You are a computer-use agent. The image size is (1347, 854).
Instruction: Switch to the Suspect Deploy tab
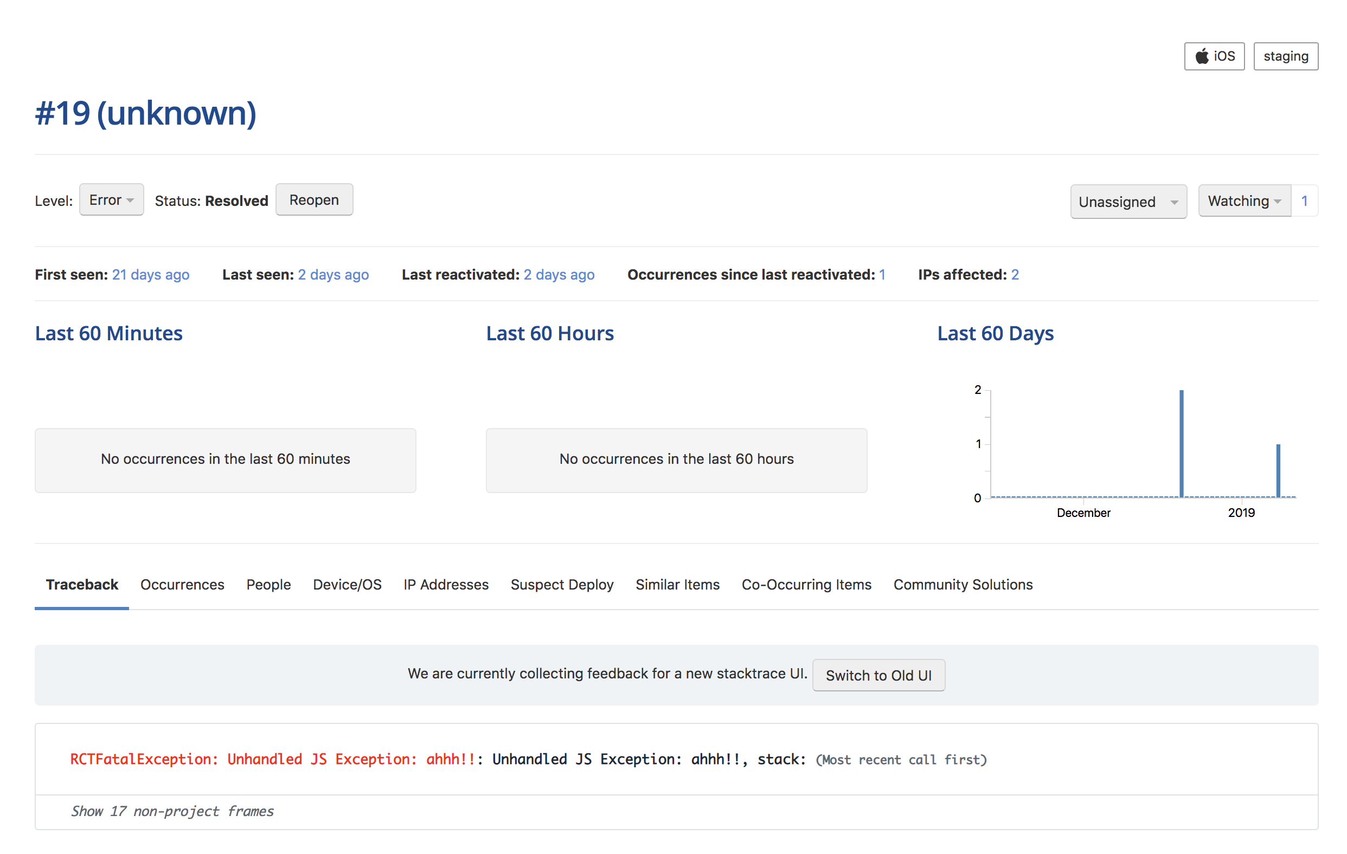[x=562, y=585]
